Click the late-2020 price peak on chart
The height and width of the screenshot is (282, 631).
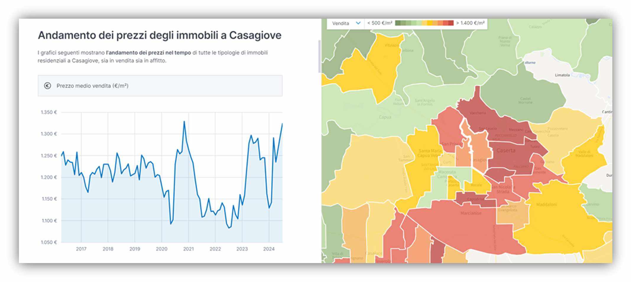[x=184, y=121]
